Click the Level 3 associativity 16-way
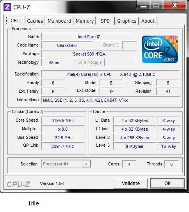189x212 pixels. tap(169, 146)
